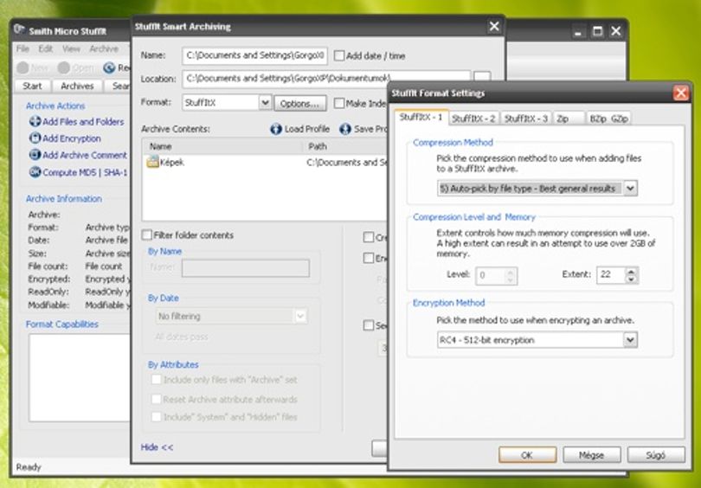
Task: Enable the Add date / time checkbox
Action: (x=339, y=56)
